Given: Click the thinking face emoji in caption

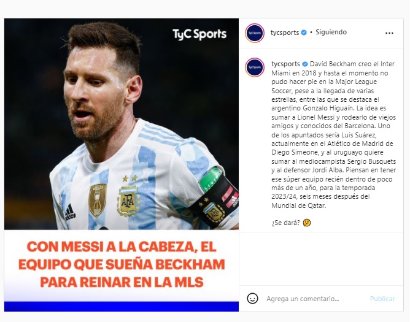Looking at the screenshot, I should click(x=307, y=223).
